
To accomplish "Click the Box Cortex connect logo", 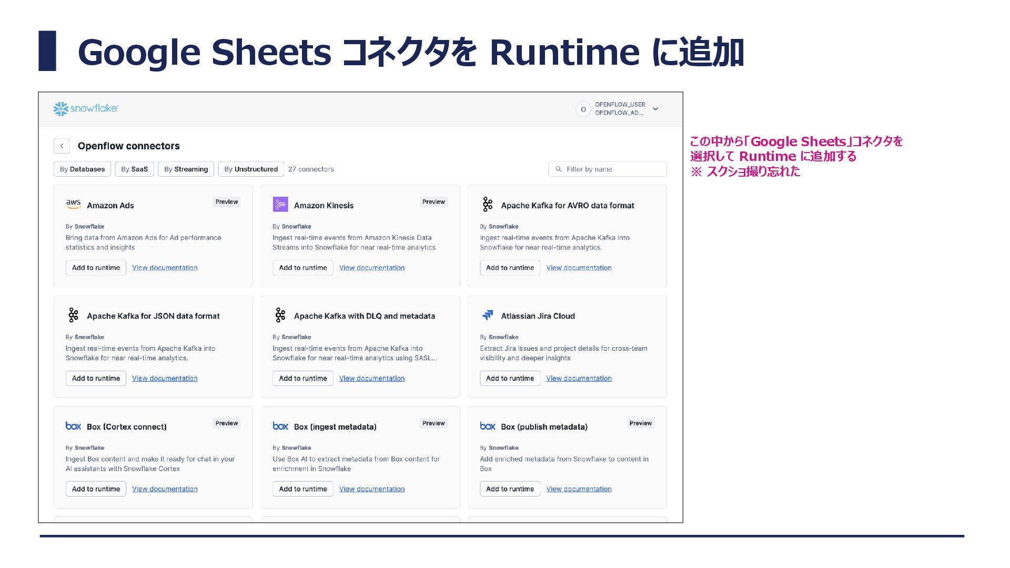I will 73,426.
